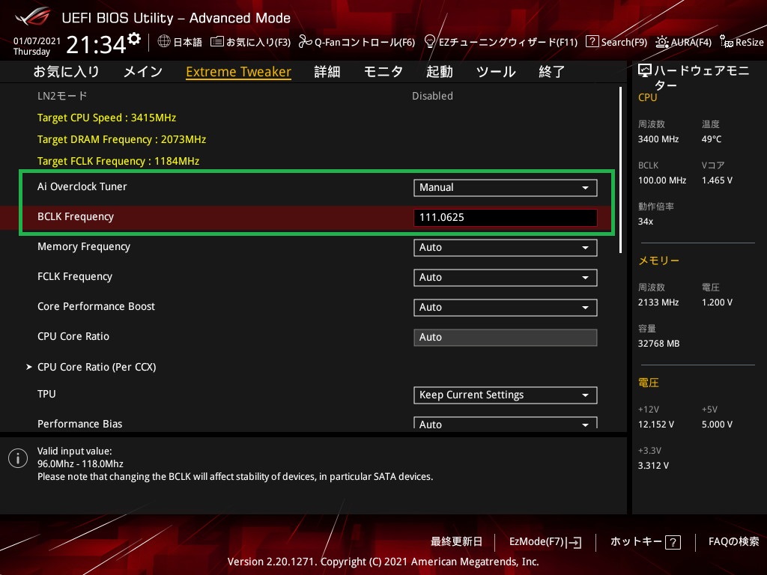Click FAQの検索 link

tap(734, 542)
